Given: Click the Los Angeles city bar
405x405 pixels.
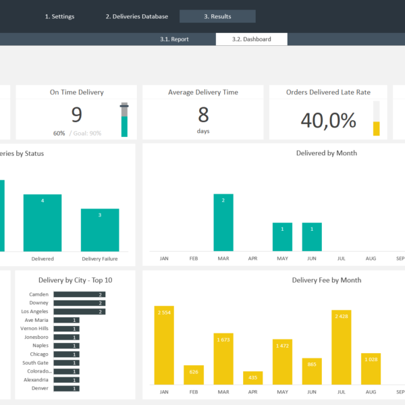Looking at the screenshot, I should coord(79,311).
